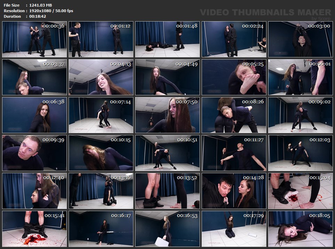Select the thumbnail stamped 00:01:12
The width and height of the screenshot is (335, 249).
tap(101, 39)
